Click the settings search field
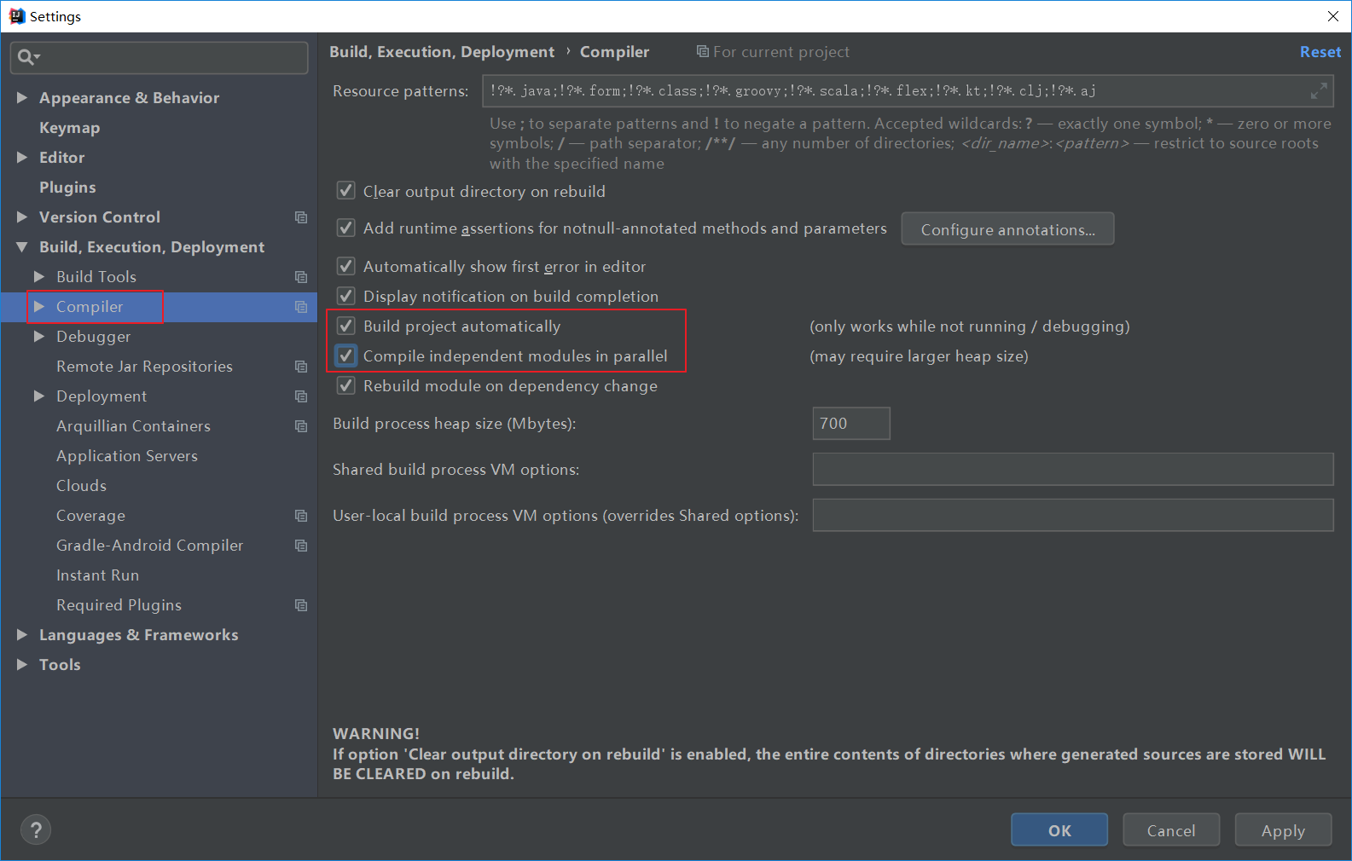Screen dimensions: 1352x861 tap(159, 57)
